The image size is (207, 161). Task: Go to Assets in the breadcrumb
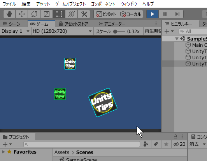pyautogui.click(x=62, y=152)
